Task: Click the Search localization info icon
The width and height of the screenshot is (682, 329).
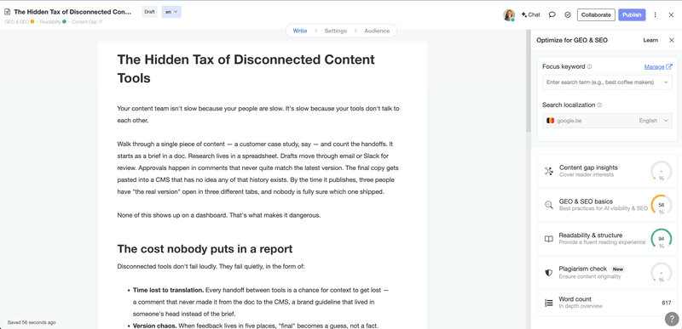Action: (599, 105)
